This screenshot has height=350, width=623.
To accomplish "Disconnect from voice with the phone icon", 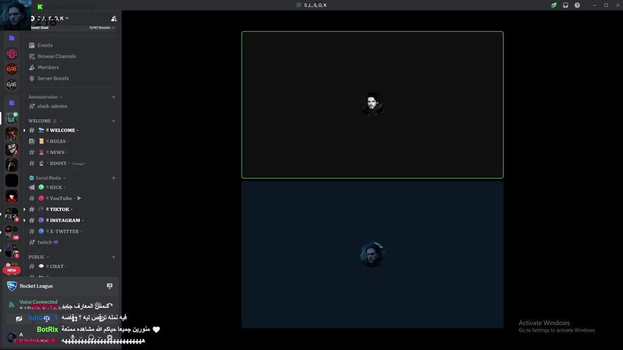I will click(110, 305).
